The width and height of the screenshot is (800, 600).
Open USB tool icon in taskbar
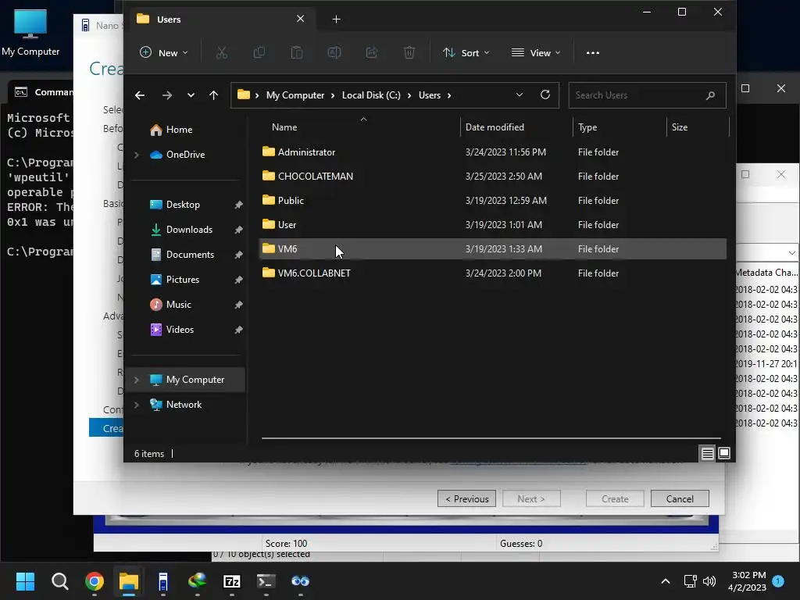click(x=162, y=581)
